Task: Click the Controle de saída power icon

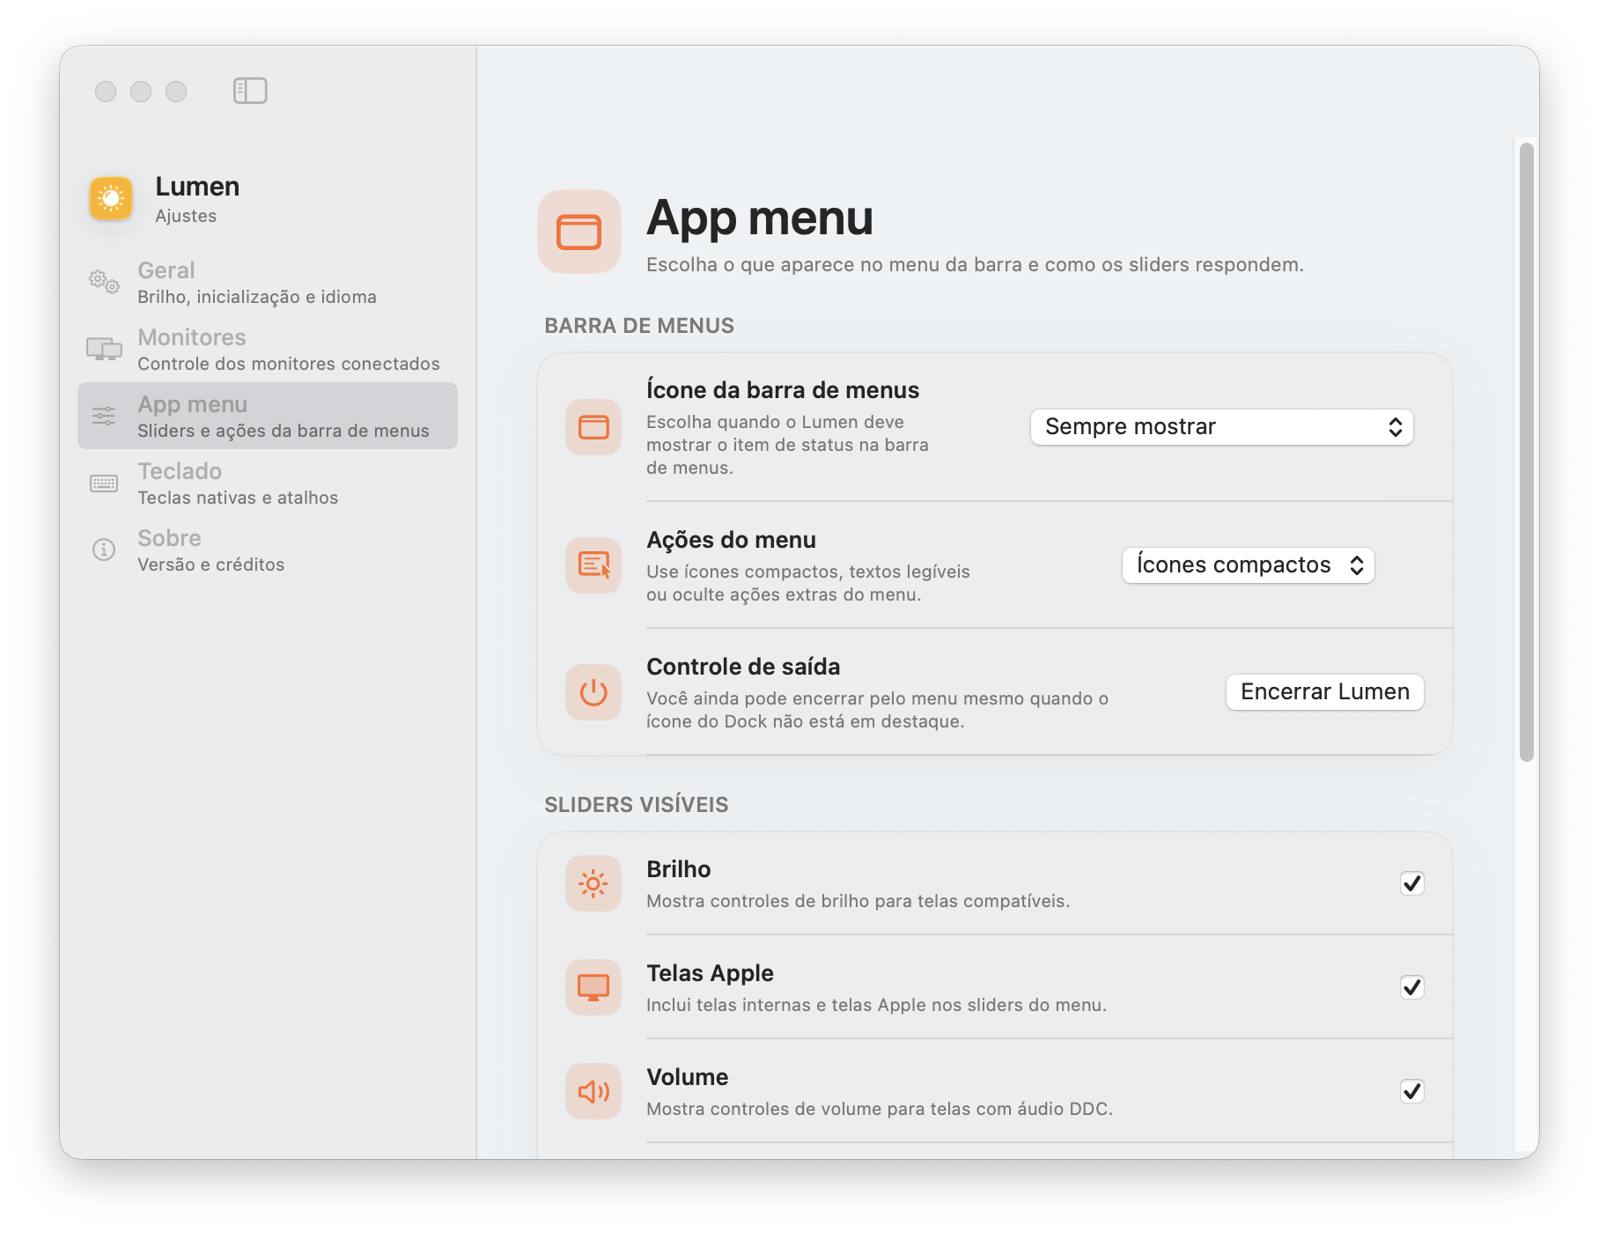Action: [x=593, y=691]
